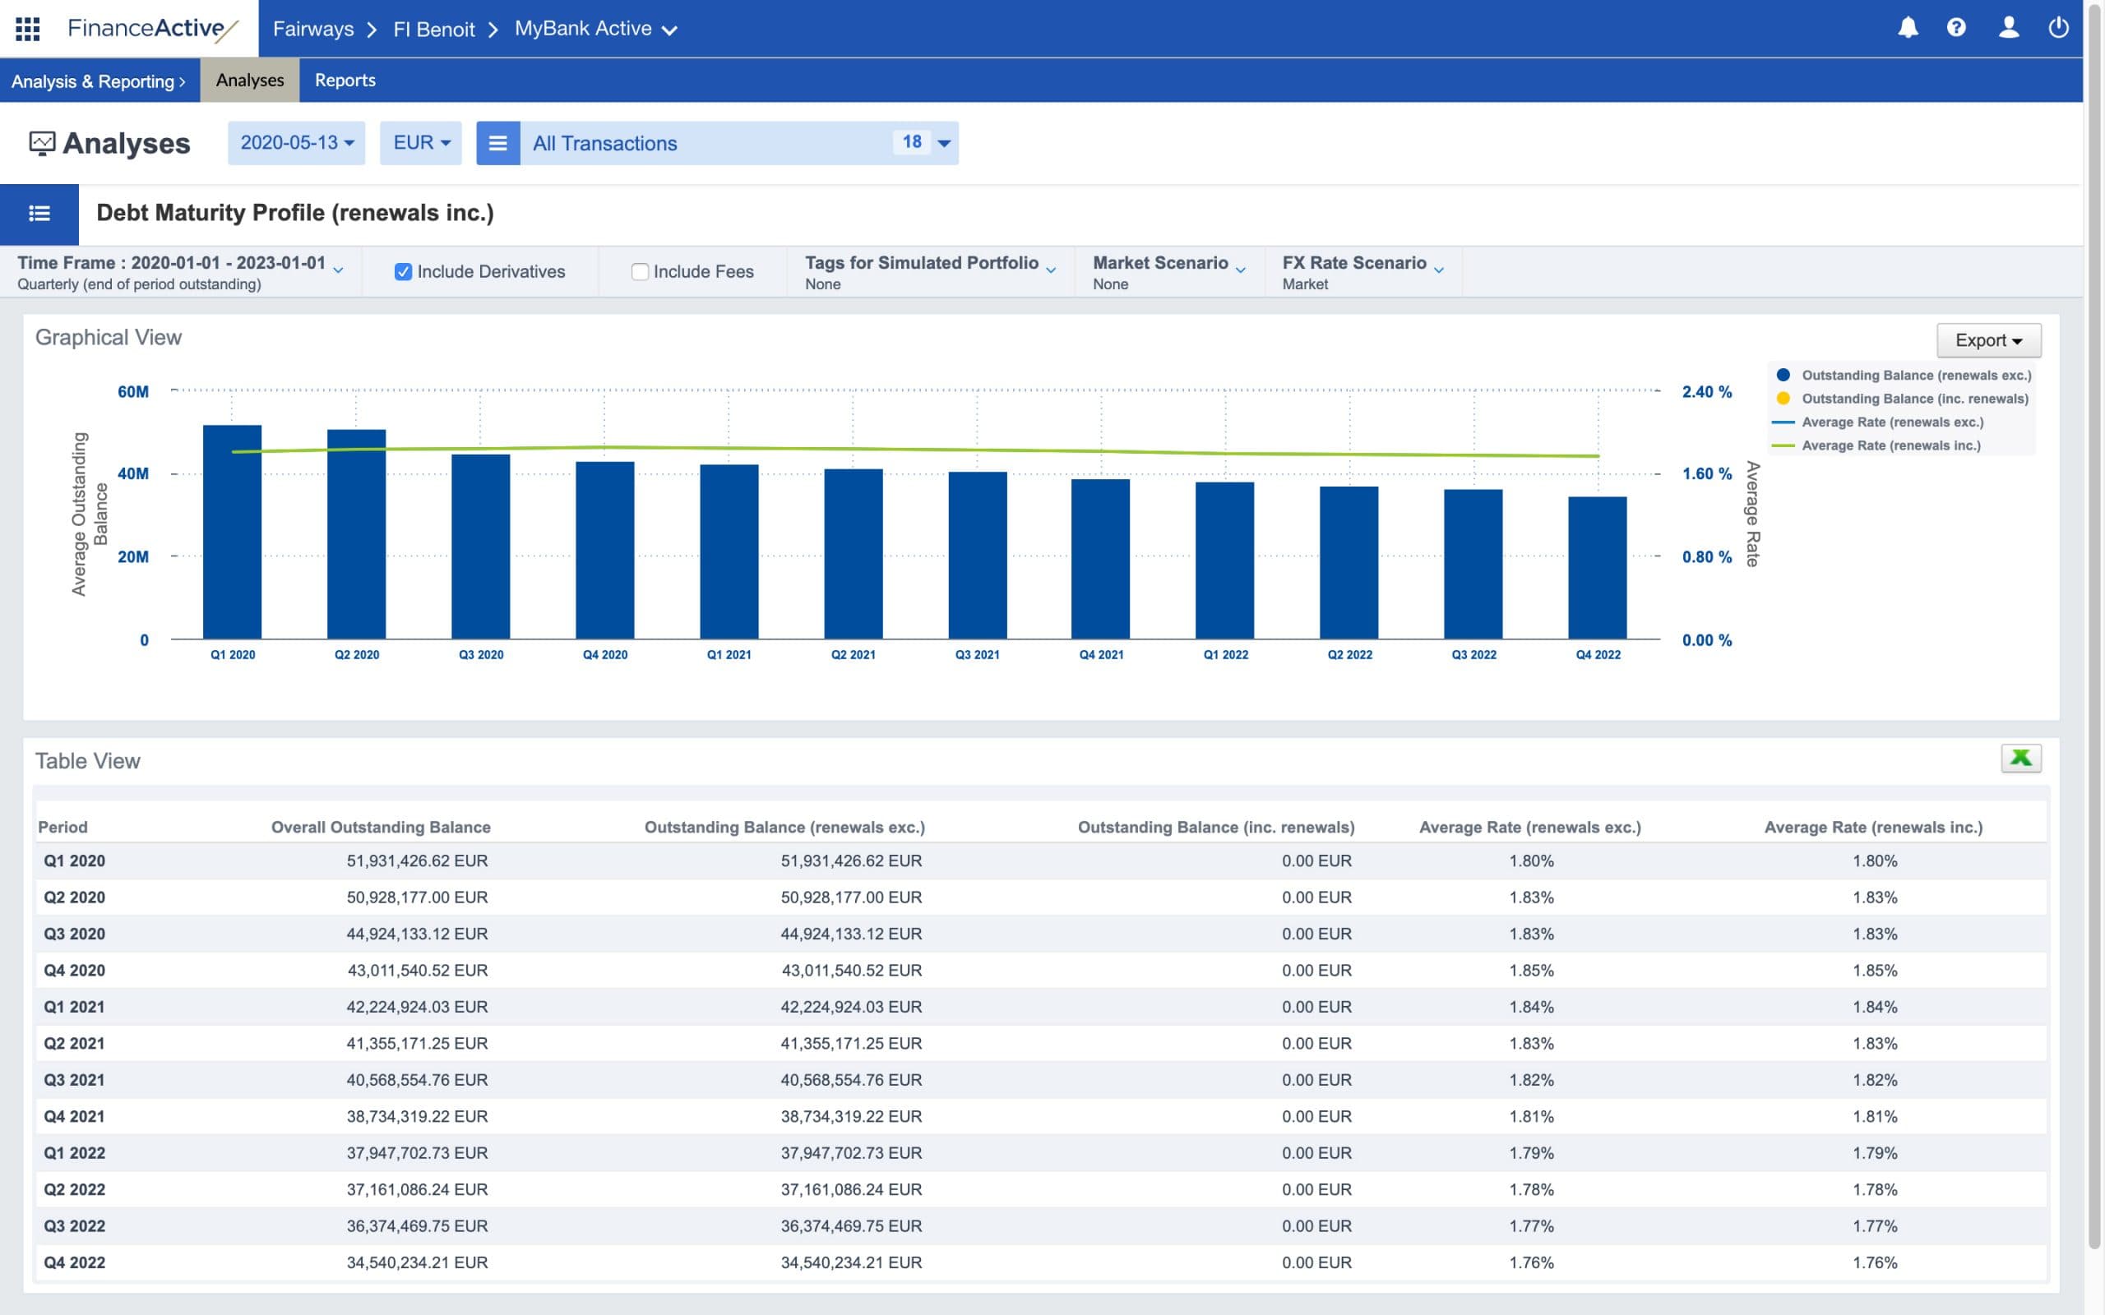Image resolution: width=2105 pixels, height=1315 pixels.
Task: Export table to Excel icon
Action: [x=2020, y=759]
